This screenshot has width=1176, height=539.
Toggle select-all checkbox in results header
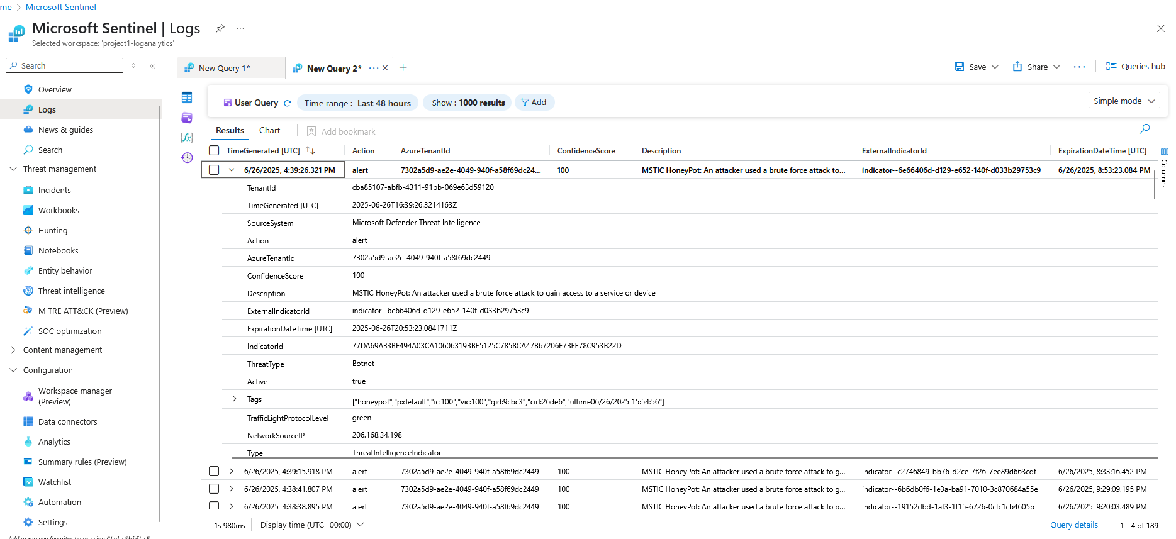pos(214,150)
